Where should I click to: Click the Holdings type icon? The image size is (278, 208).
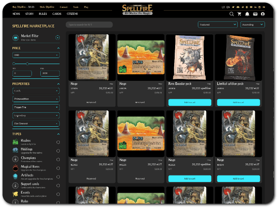pyautogui.click(x=16, y=151)
